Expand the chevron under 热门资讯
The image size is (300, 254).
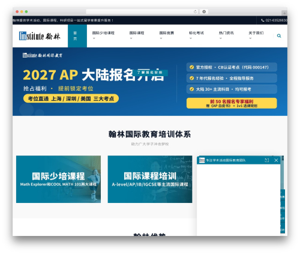click(x=220, y=38)
